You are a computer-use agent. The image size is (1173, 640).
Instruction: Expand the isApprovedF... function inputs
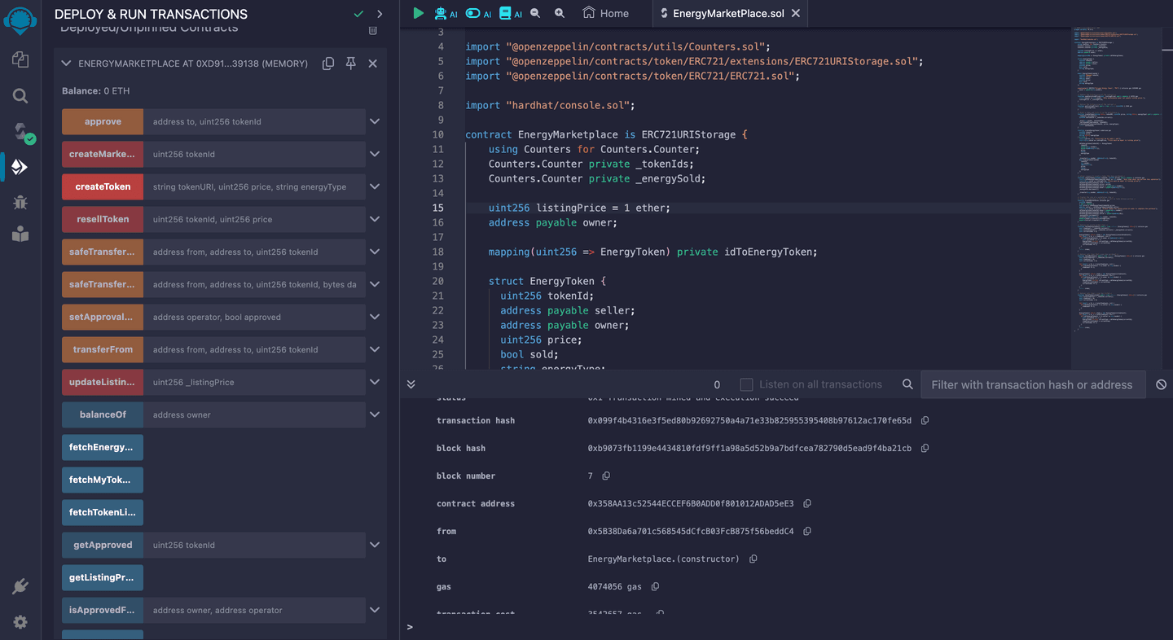(x=375, y=610)
